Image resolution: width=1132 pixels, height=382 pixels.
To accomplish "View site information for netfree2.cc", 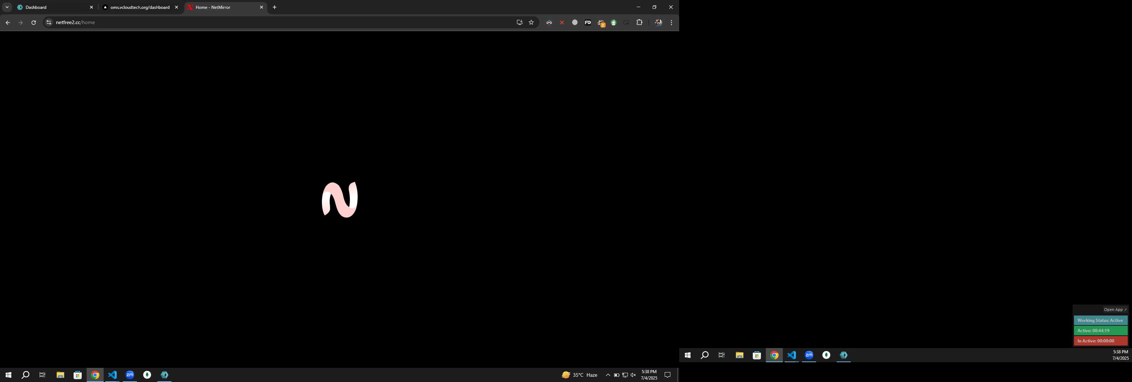I will pos(49,22).
